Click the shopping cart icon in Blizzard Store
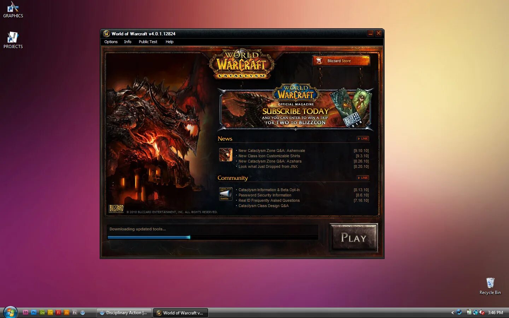Image resolution: width=509 pixels, height=318 pixels. (x=319, y=61)
